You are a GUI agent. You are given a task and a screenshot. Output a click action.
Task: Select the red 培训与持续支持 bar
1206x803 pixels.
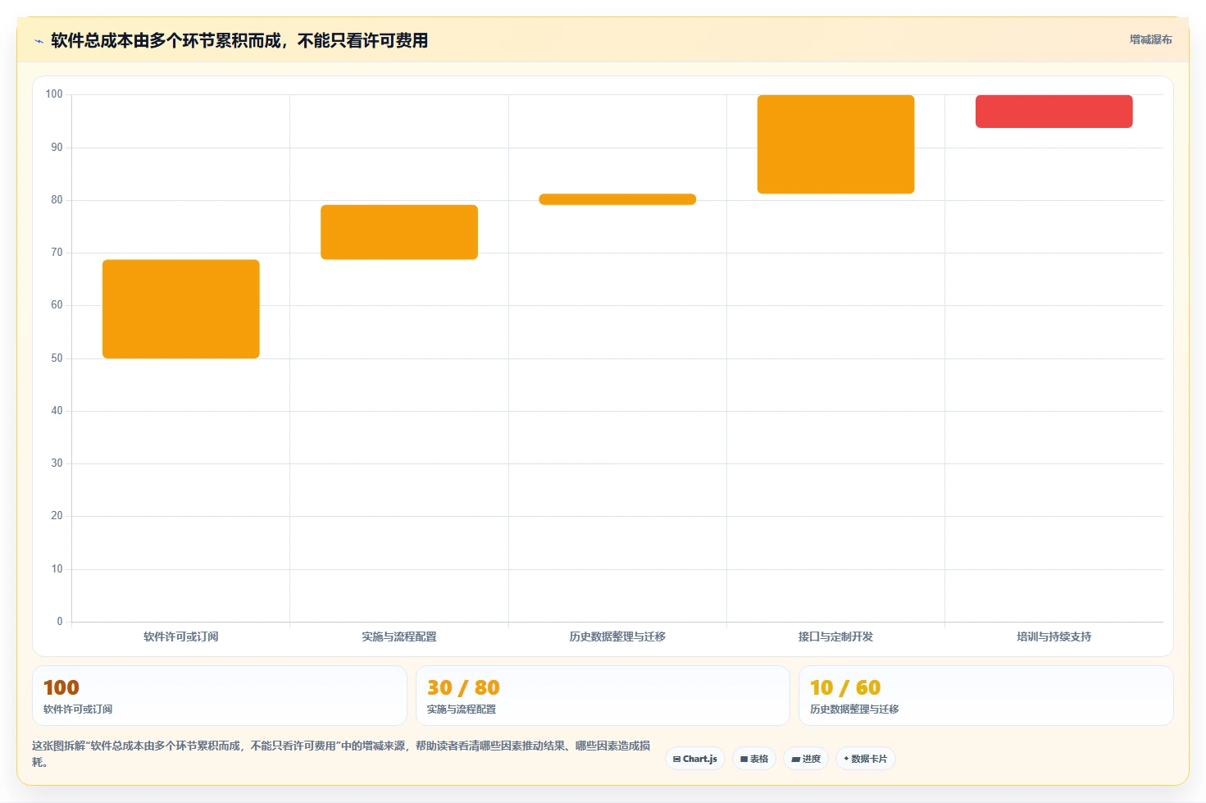(x=1054, y=112)
